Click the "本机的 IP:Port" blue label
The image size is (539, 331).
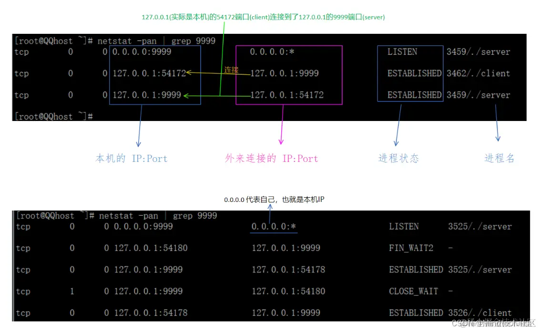point(131,159)
